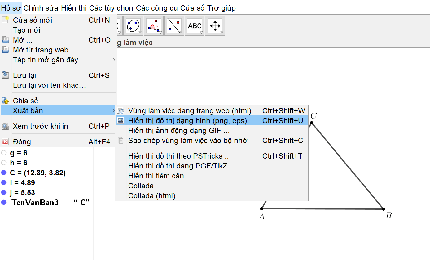Hide point C using its blue visibility dot

(4, 173)
